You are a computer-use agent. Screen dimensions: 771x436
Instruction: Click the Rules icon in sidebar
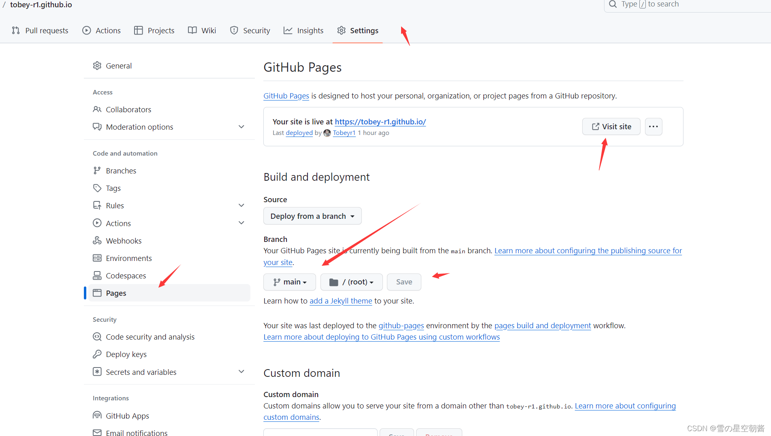click(x=97, y=205)
